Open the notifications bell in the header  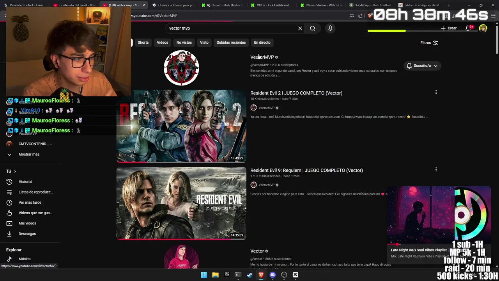pyautogui.click(x=468, y=28)
